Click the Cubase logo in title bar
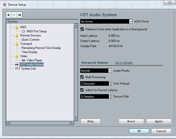176x139 pixels. point(5,5)
